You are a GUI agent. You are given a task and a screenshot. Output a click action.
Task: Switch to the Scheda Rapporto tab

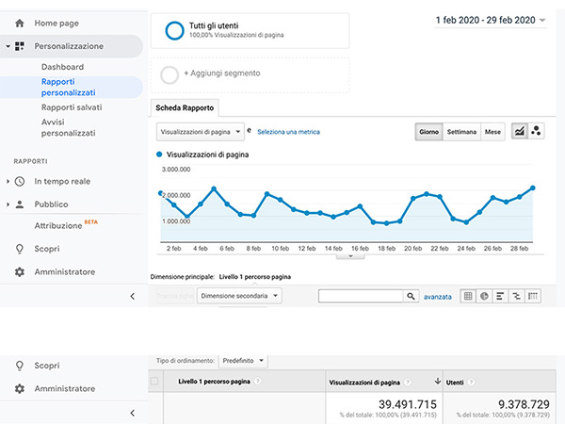[x=185, y=107]
